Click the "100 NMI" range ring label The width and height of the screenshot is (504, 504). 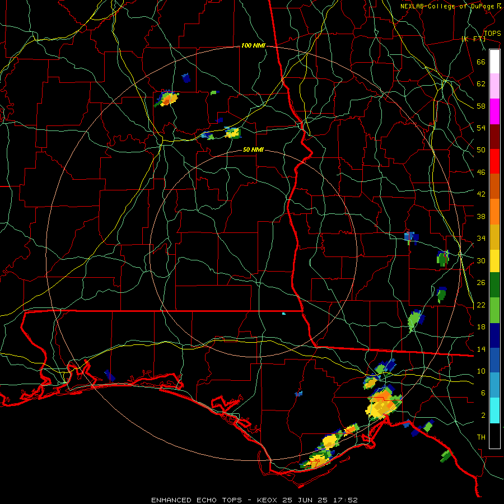point(253,46)
